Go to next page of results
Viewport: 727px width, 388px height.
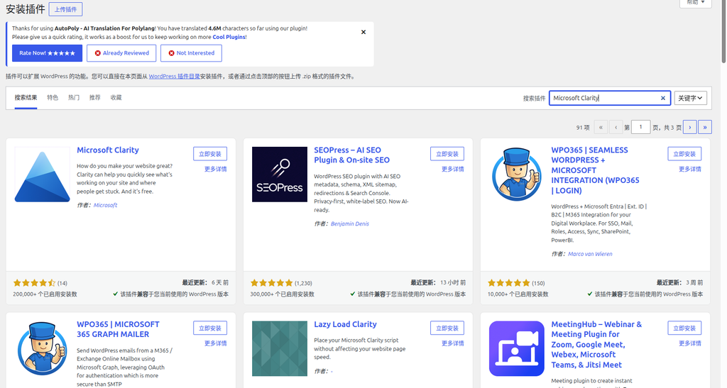coord(689,127)
